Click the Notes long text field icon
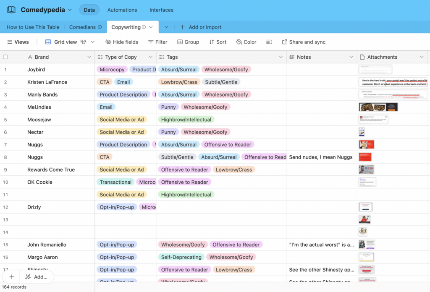Viewport: 430px width, 292px height. pos(292,57)
